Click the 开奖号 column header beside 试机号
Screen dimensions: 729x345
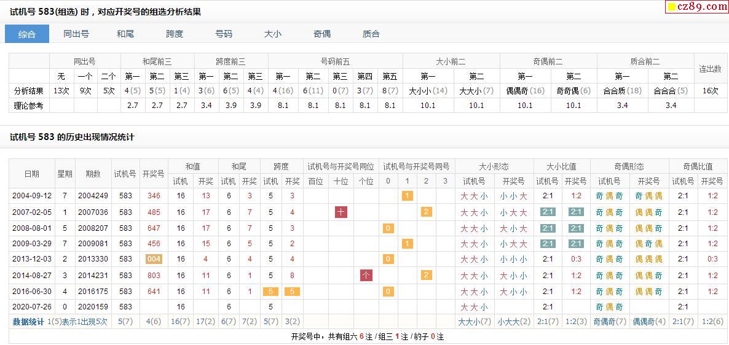(154, 174)
